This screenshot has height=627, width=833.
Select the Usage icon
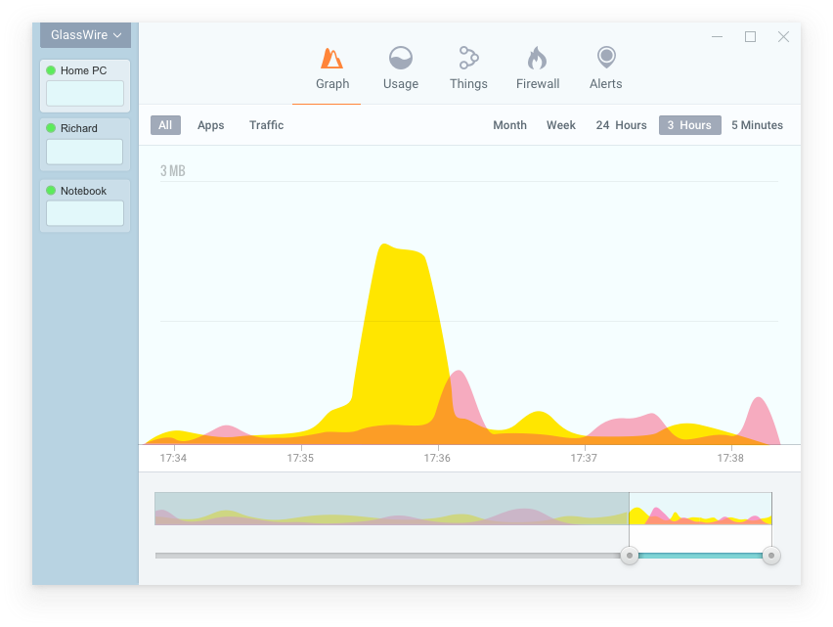400,59
